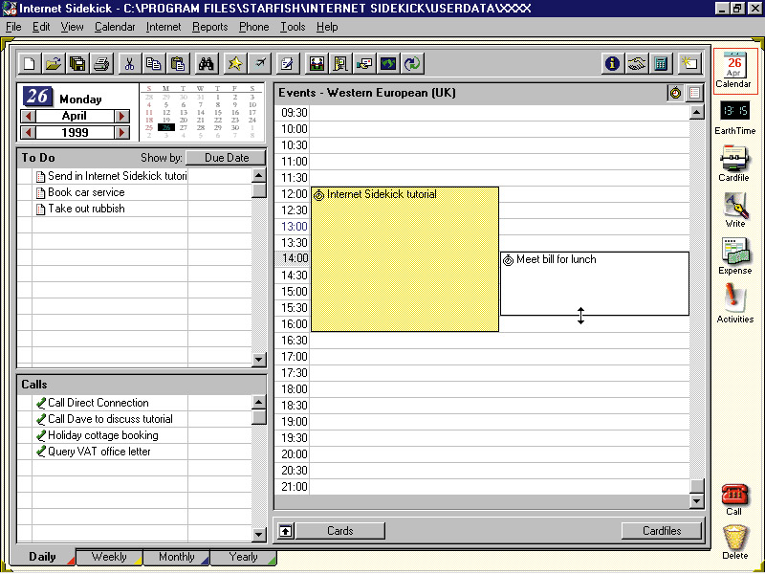Open the Reports menu
This screenshot has height=574, width=765.
pos(209,27)
